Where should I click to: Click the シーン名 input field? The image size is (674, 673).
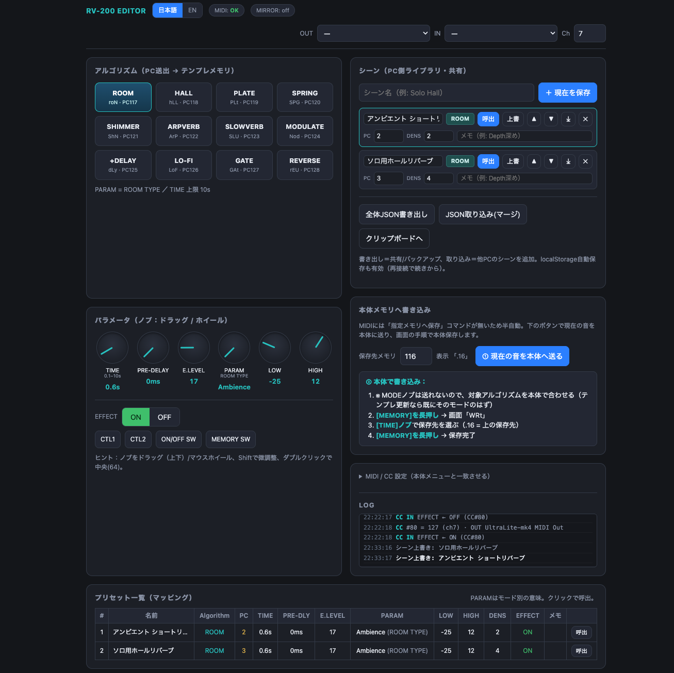447,93
